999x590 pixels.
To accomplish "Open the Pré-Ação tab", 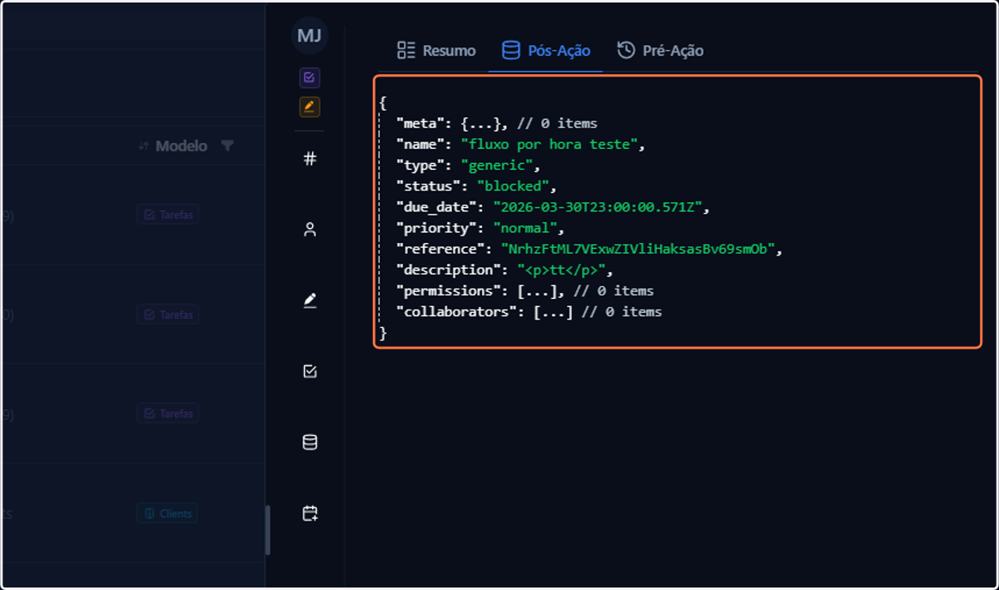I will (660, 51).
